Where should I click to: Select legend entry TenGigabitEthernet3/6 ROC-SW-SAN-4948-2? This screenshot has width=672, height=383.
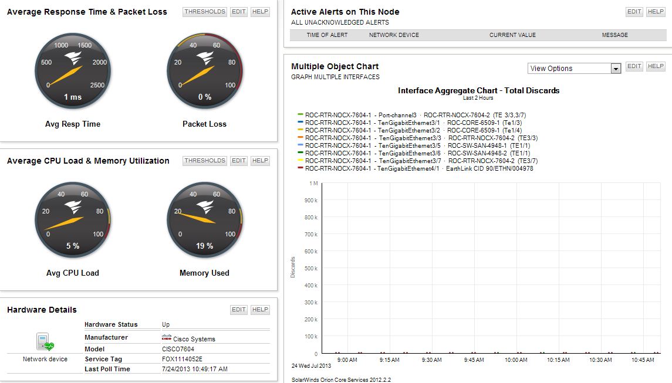[417, 153]
